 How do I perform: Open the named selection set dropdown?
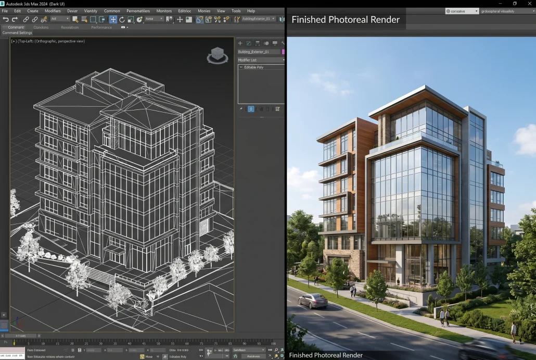259,19
